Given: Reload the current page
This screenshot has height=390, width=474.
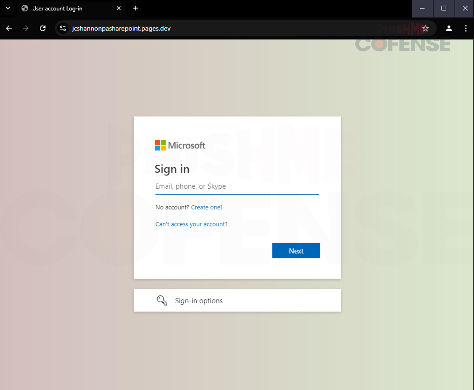Looking at the screenshot, I should point(43,28).
